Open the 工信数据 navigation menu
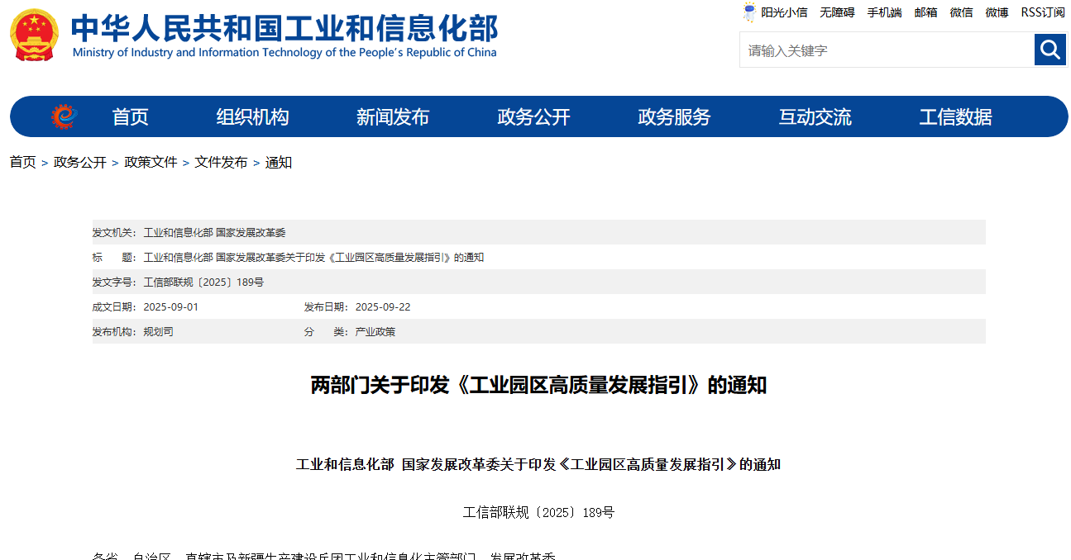 (955, 116)
